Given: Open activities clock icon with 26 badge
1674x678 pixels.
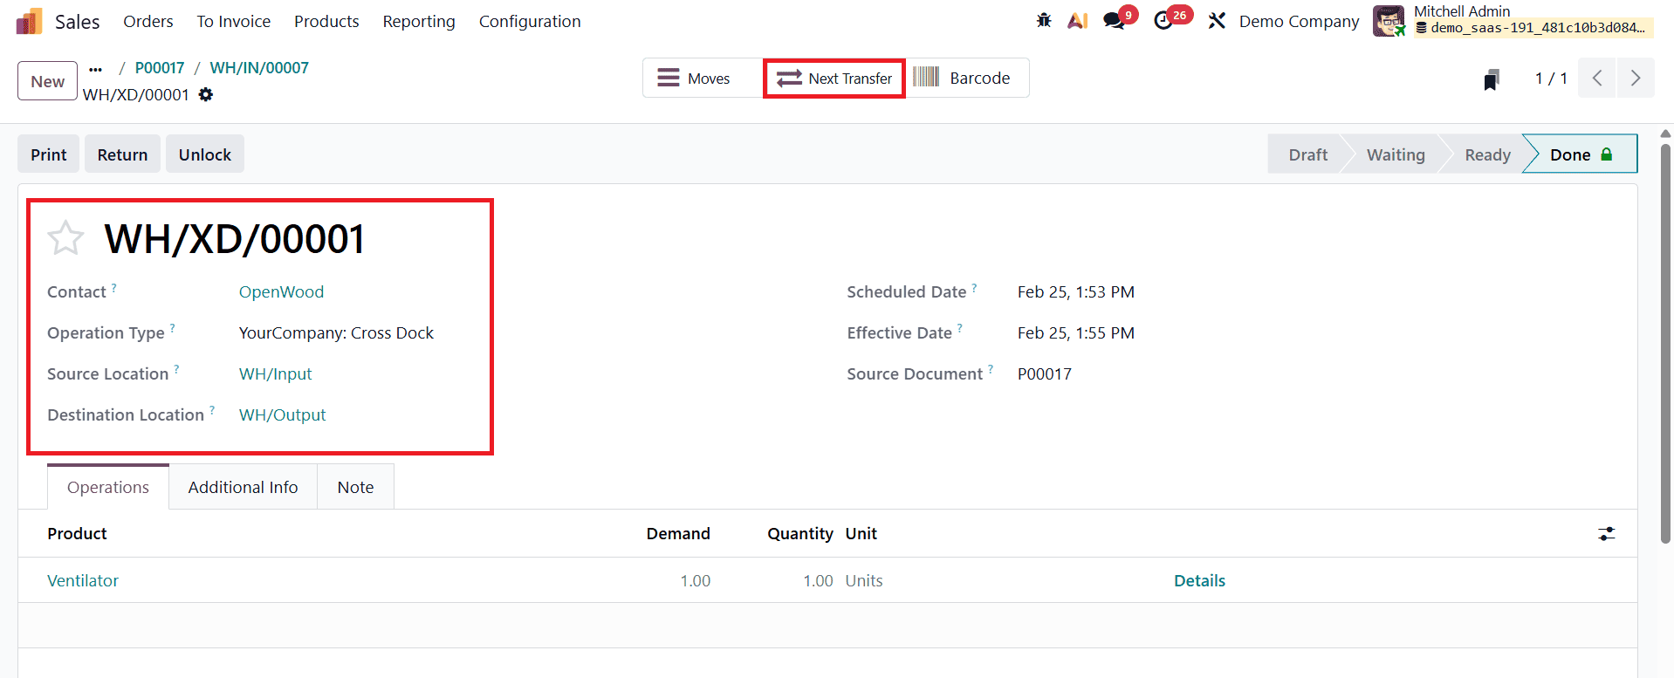Looking at the screenshot, I should point(1163,21).
